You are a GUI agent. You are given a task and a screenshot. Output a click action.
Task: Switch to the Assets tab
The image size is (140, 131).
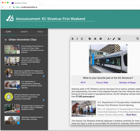pyautogui.click(x=24, y=32)
